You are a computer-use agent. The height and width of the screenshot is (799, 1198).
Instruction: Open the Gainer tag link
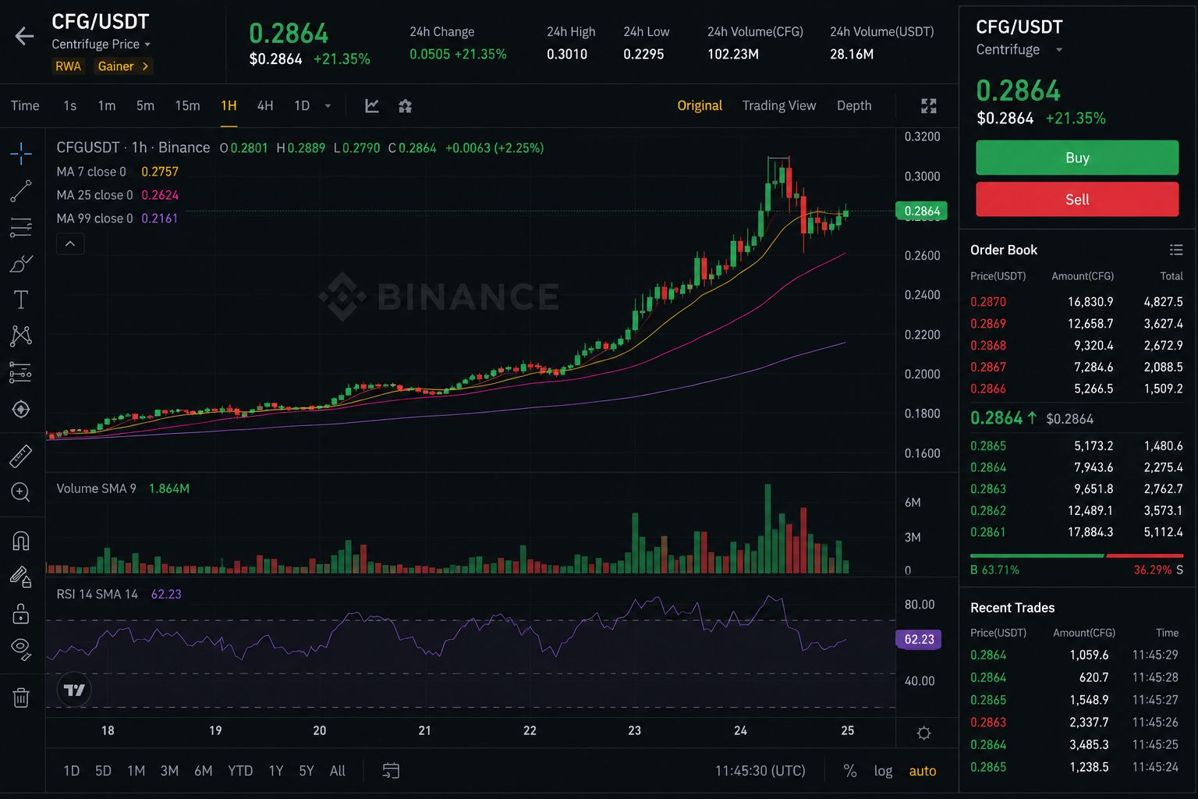click(123, 66)
